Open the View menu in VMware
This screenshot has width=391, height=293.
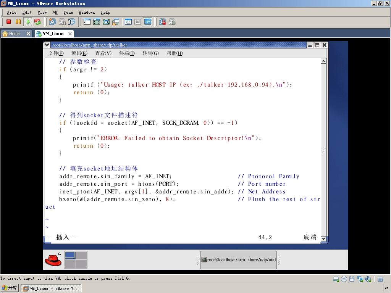[42, 12]
